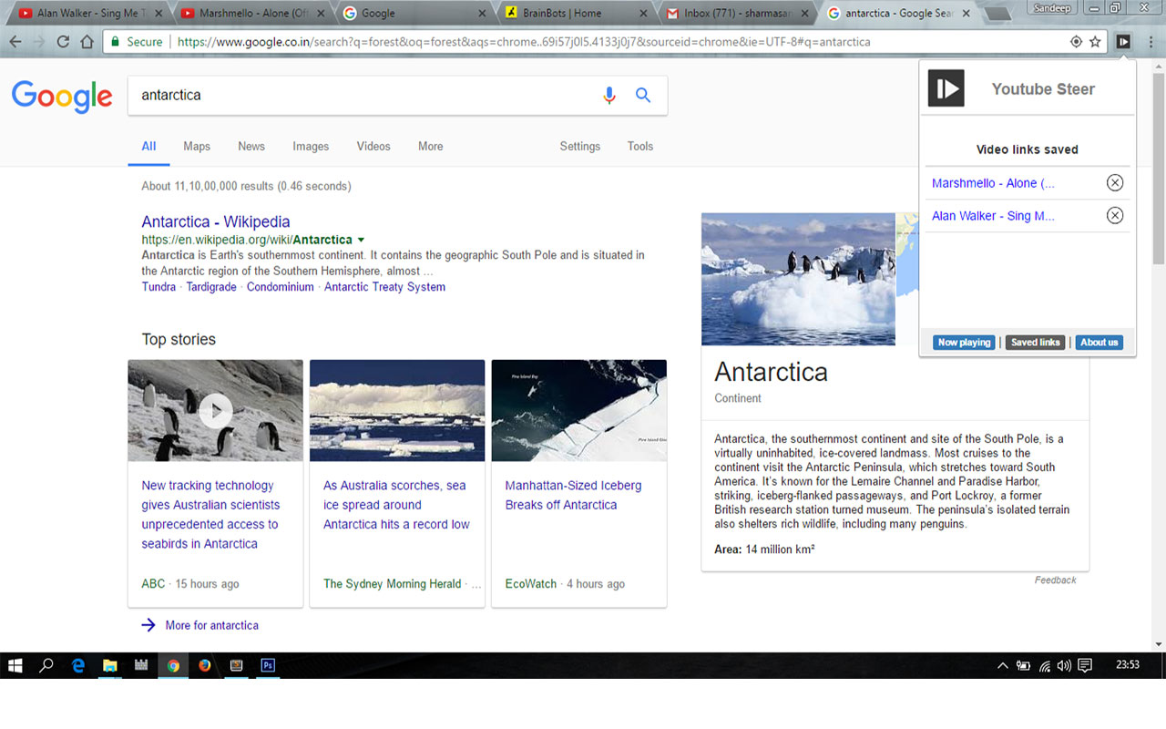
Task: Open the Tardigrade sitelink
Action: point(211,287)
